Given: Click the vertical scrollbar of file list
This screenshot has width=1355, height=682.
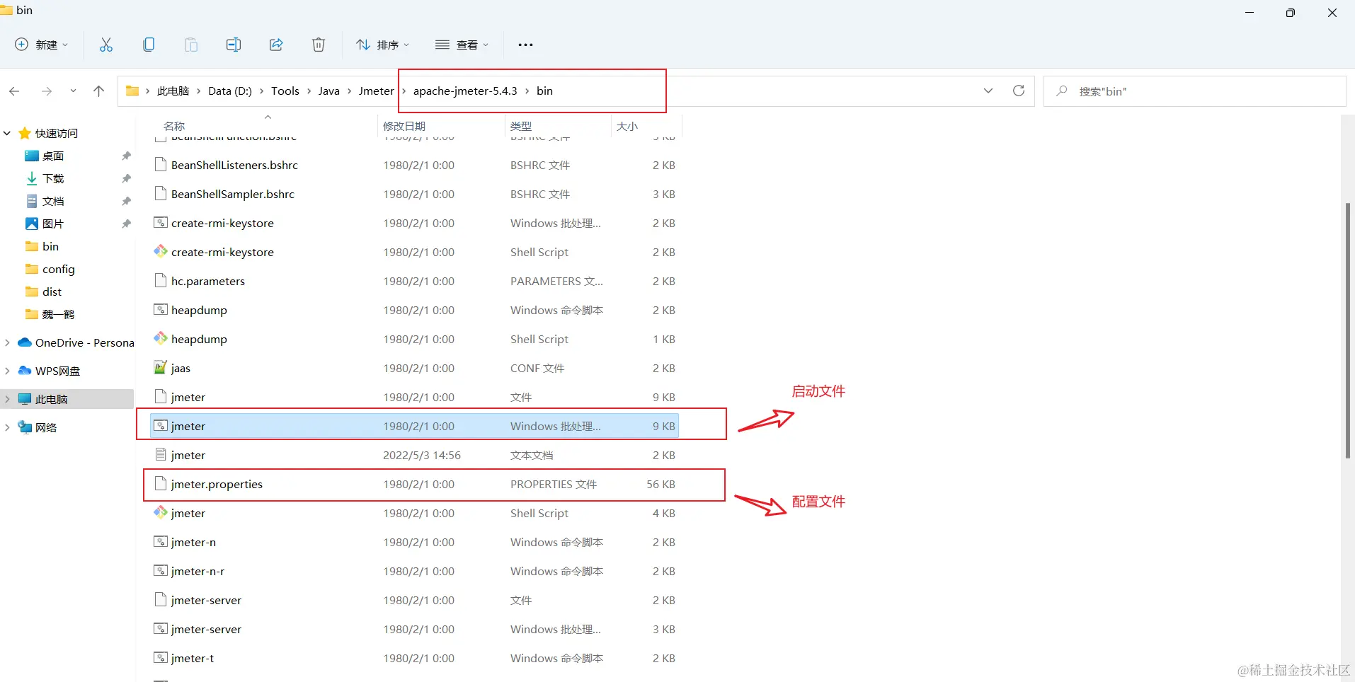Looking at the screenshot, I should (x=1348, y=331).
